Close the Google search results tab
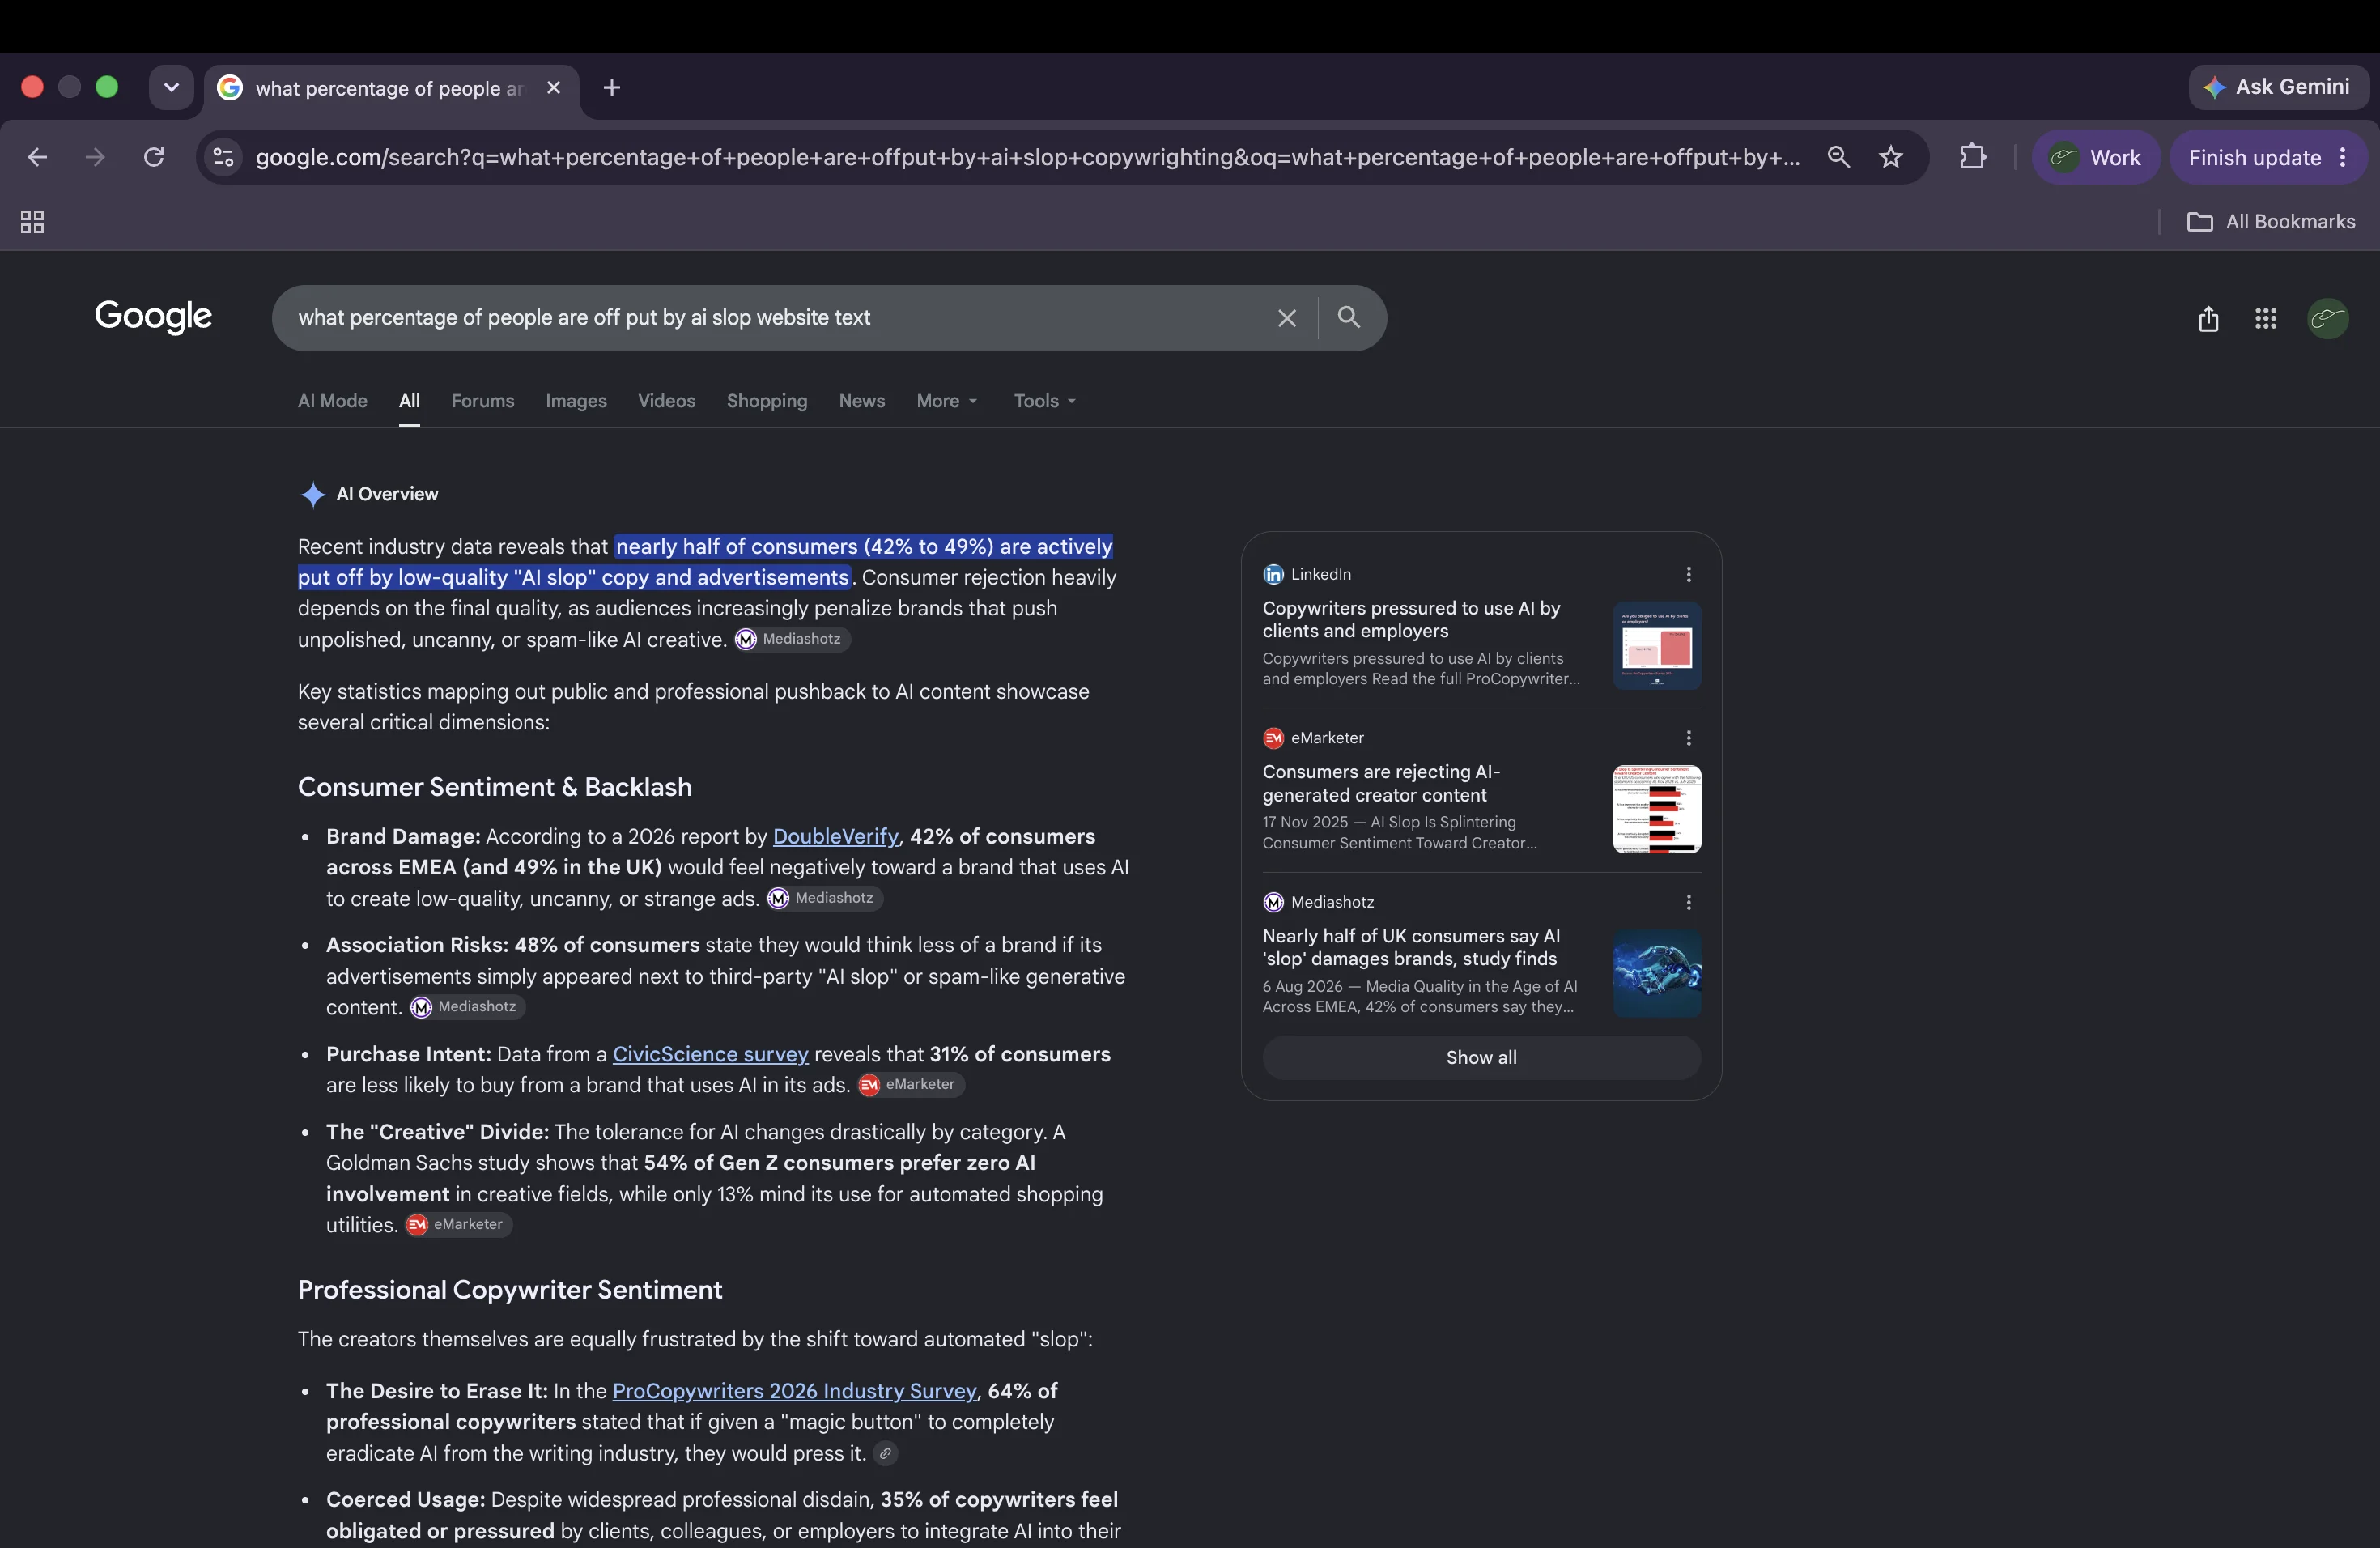The height and width of the screenshot is (1548, 2380). 553,88
